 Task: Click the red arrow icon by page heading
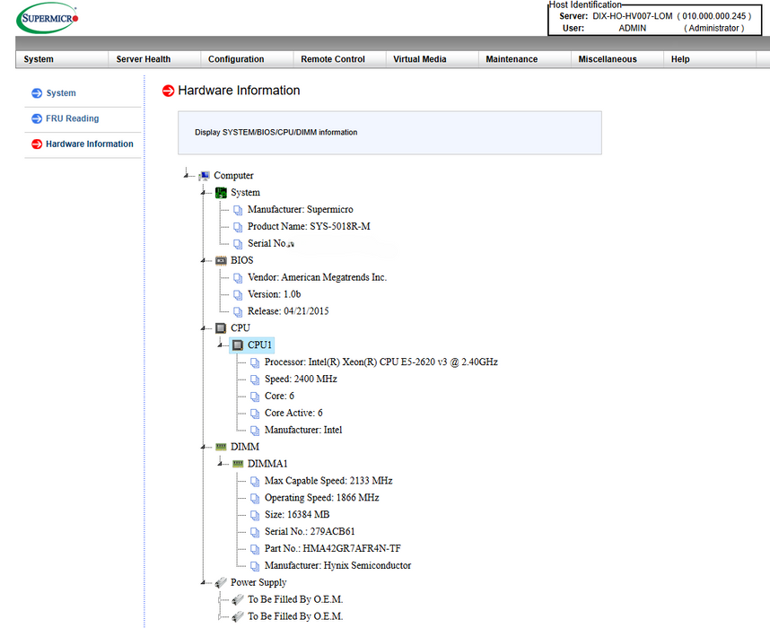(169, 91)
